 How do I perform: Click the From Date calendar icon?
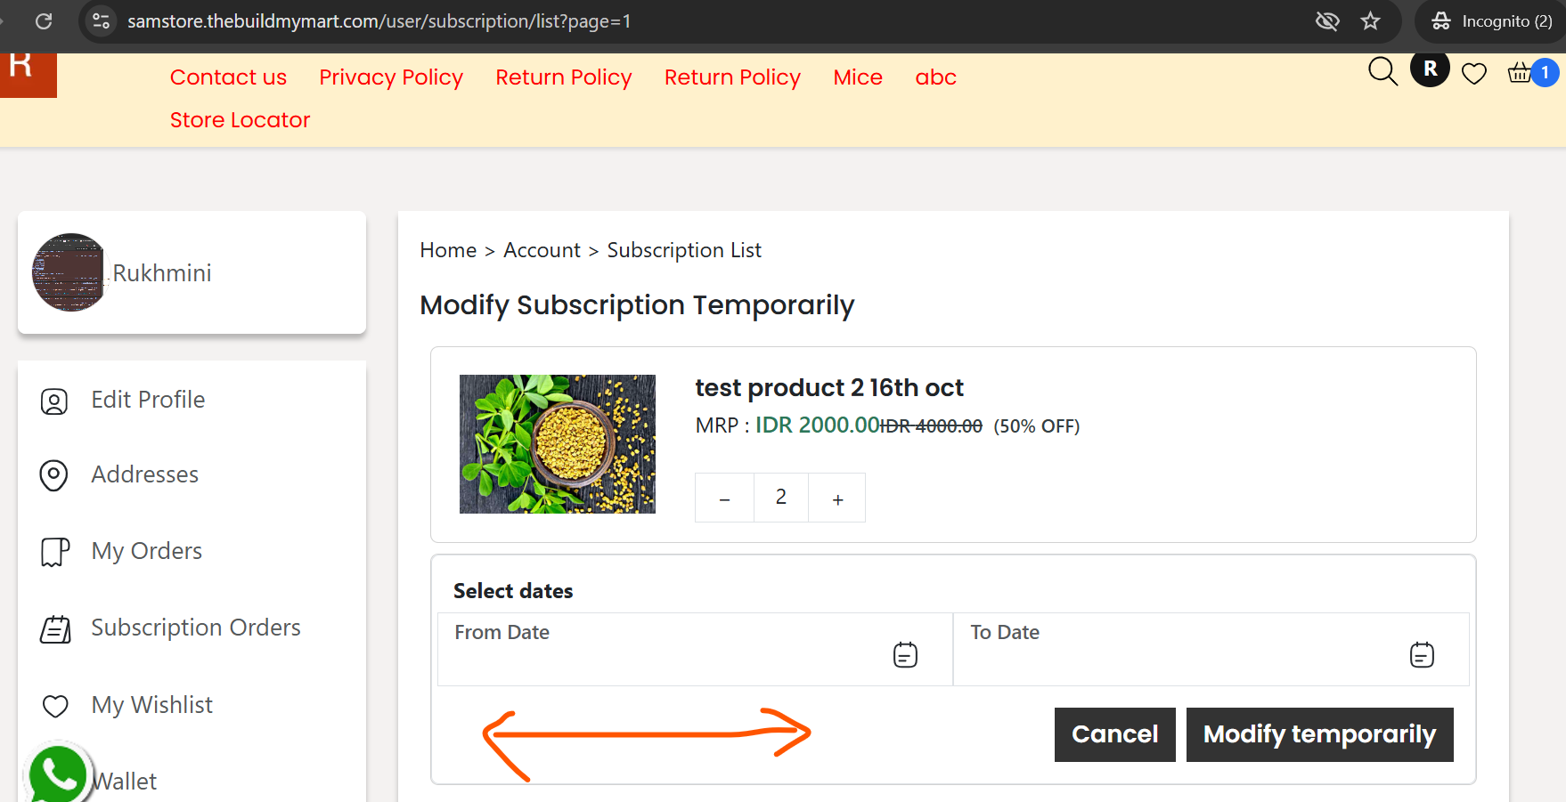click(x=905, y=655)
